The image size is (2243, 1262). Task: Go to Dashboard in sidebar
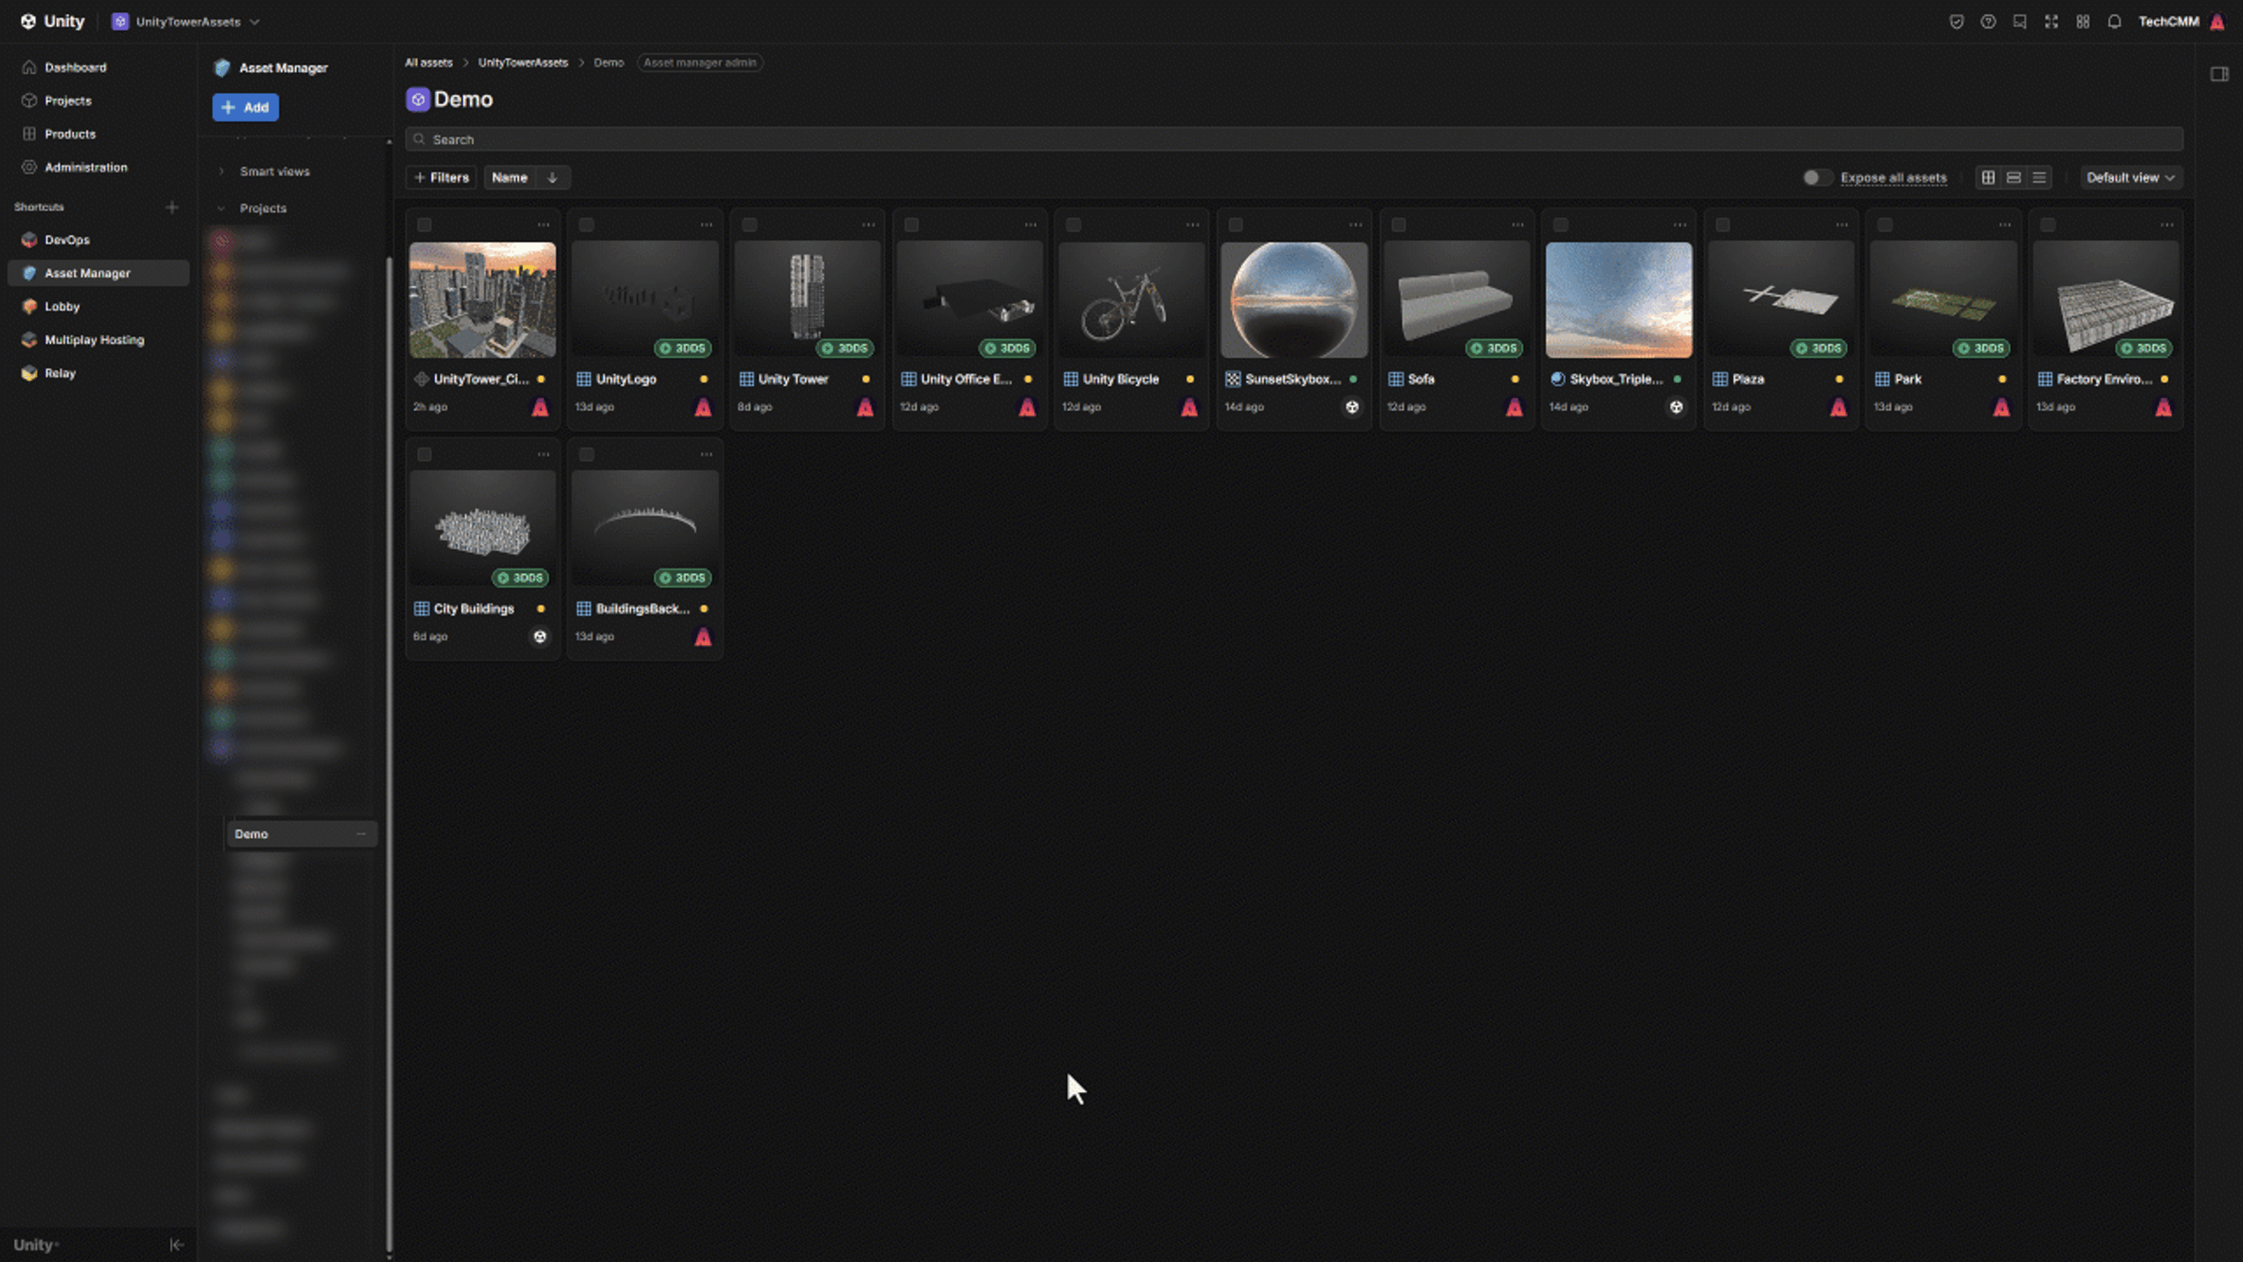tap(75, 67)
